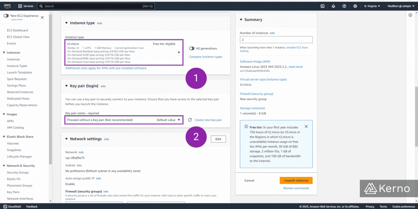Collapse the Elastic Block Store group

[x=4, y=137]
